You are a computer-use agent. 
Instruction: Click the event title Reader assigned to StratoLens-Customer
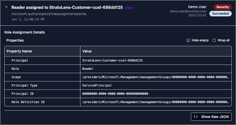click(x=67, y=7)
